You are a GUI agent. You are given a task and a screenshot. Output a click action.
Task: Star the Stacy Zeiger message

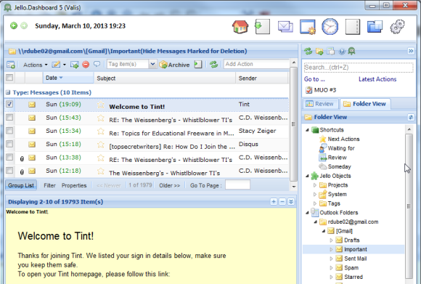coord(101,131)
